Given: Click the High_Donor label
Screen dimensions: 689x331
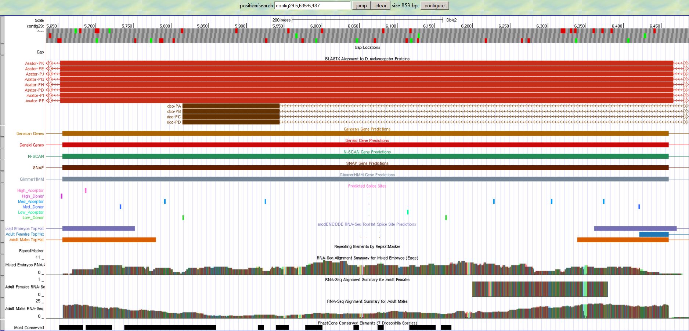Looking at the screenshot, I should [33, 196].
